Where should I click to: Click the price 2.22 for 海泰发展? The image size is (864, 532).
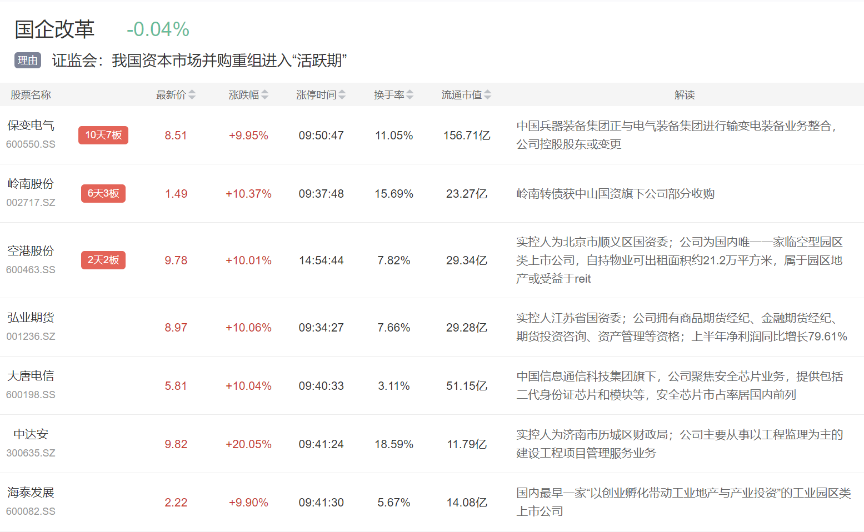[176, 503]
